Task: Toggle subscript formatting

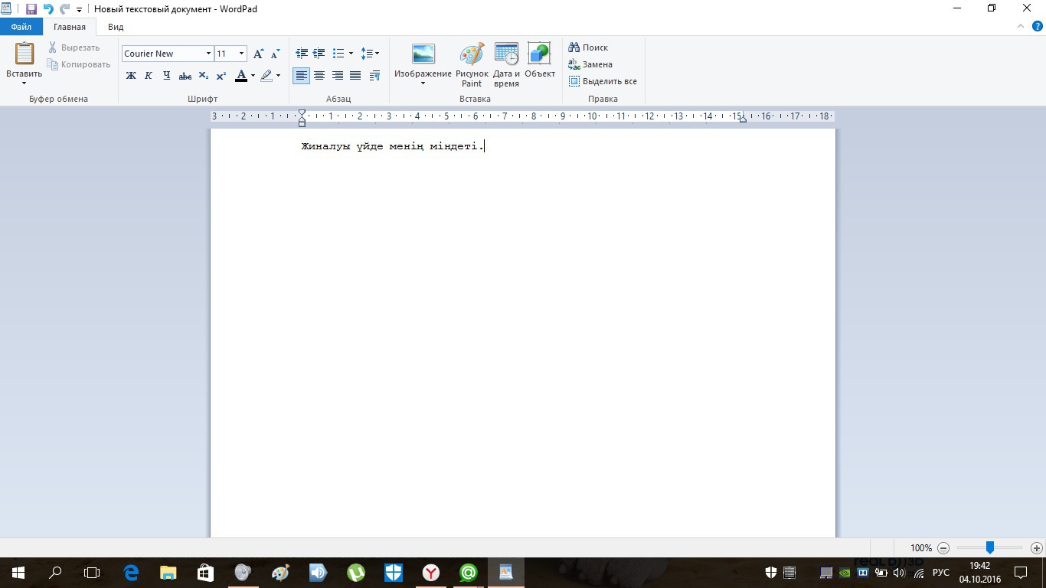Action: [203, 76]
